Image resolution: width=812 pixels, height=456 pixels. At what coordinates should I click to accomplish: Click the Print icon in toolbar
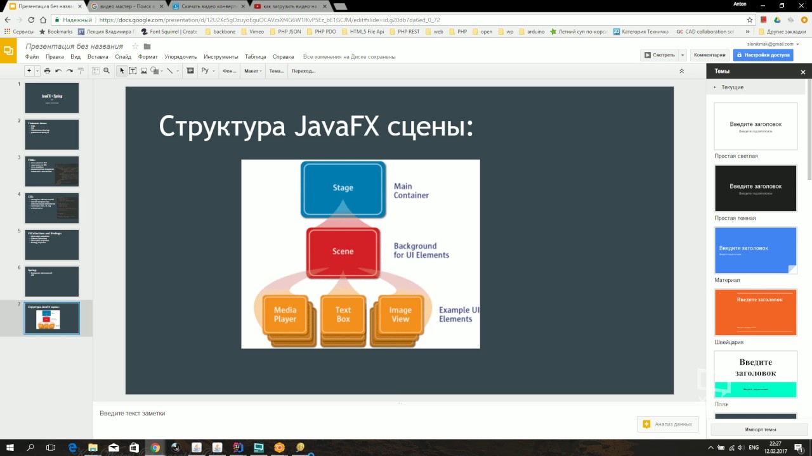(x=47, y=71)
